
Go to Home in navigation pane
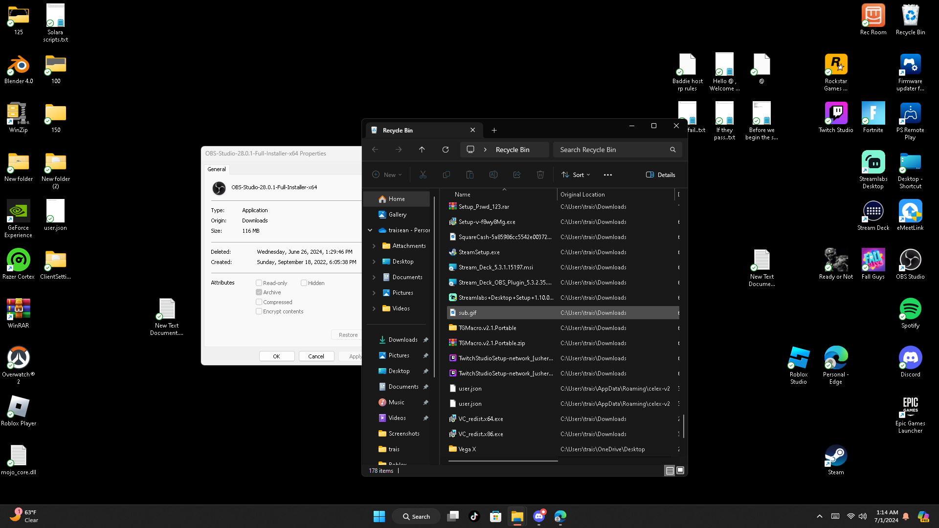(x=397, y=199)
